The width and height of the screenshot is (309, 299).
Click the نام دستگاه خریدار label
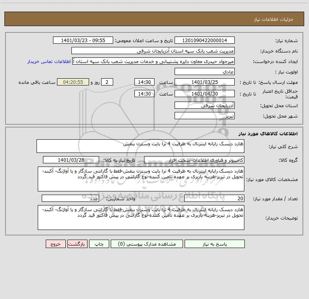coord(279,51)
